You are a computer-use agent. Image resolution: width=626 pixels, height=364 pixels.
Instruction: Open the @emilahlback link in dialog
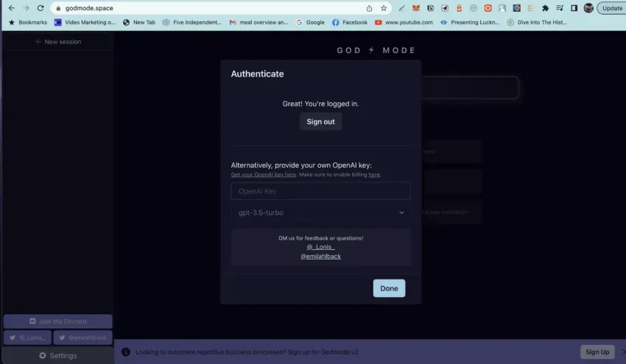pyautogui.click(x=320, y=257)
